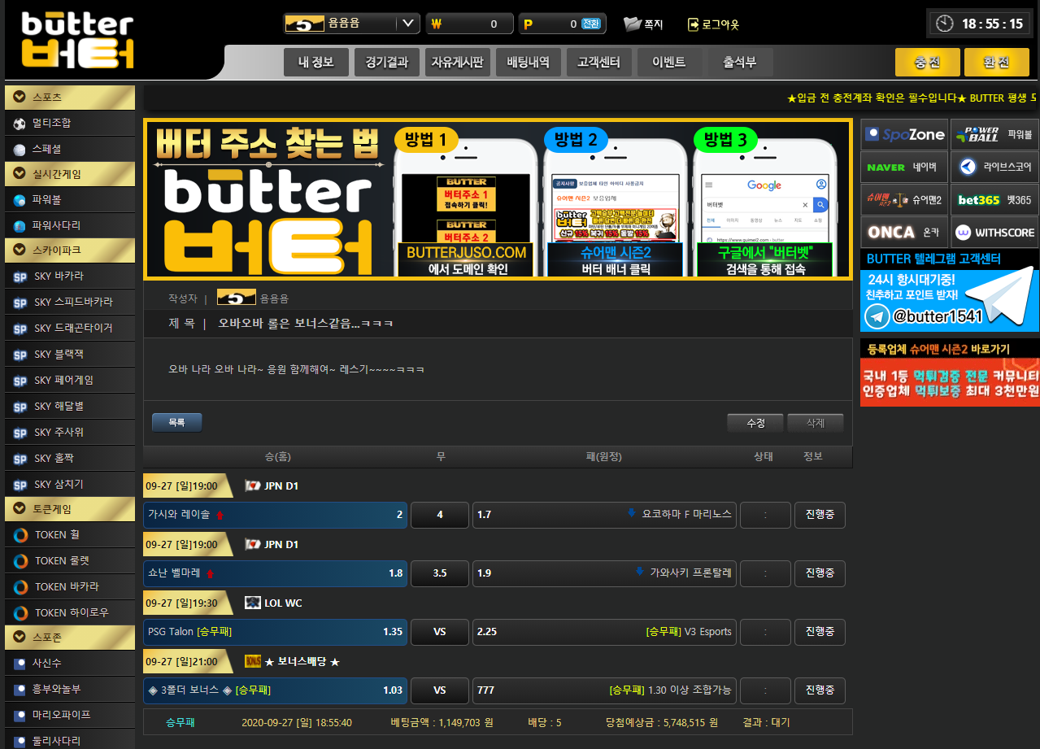Open the 배팅내역 menu tab
The image size is (1040, 749).
click(528, 63)
